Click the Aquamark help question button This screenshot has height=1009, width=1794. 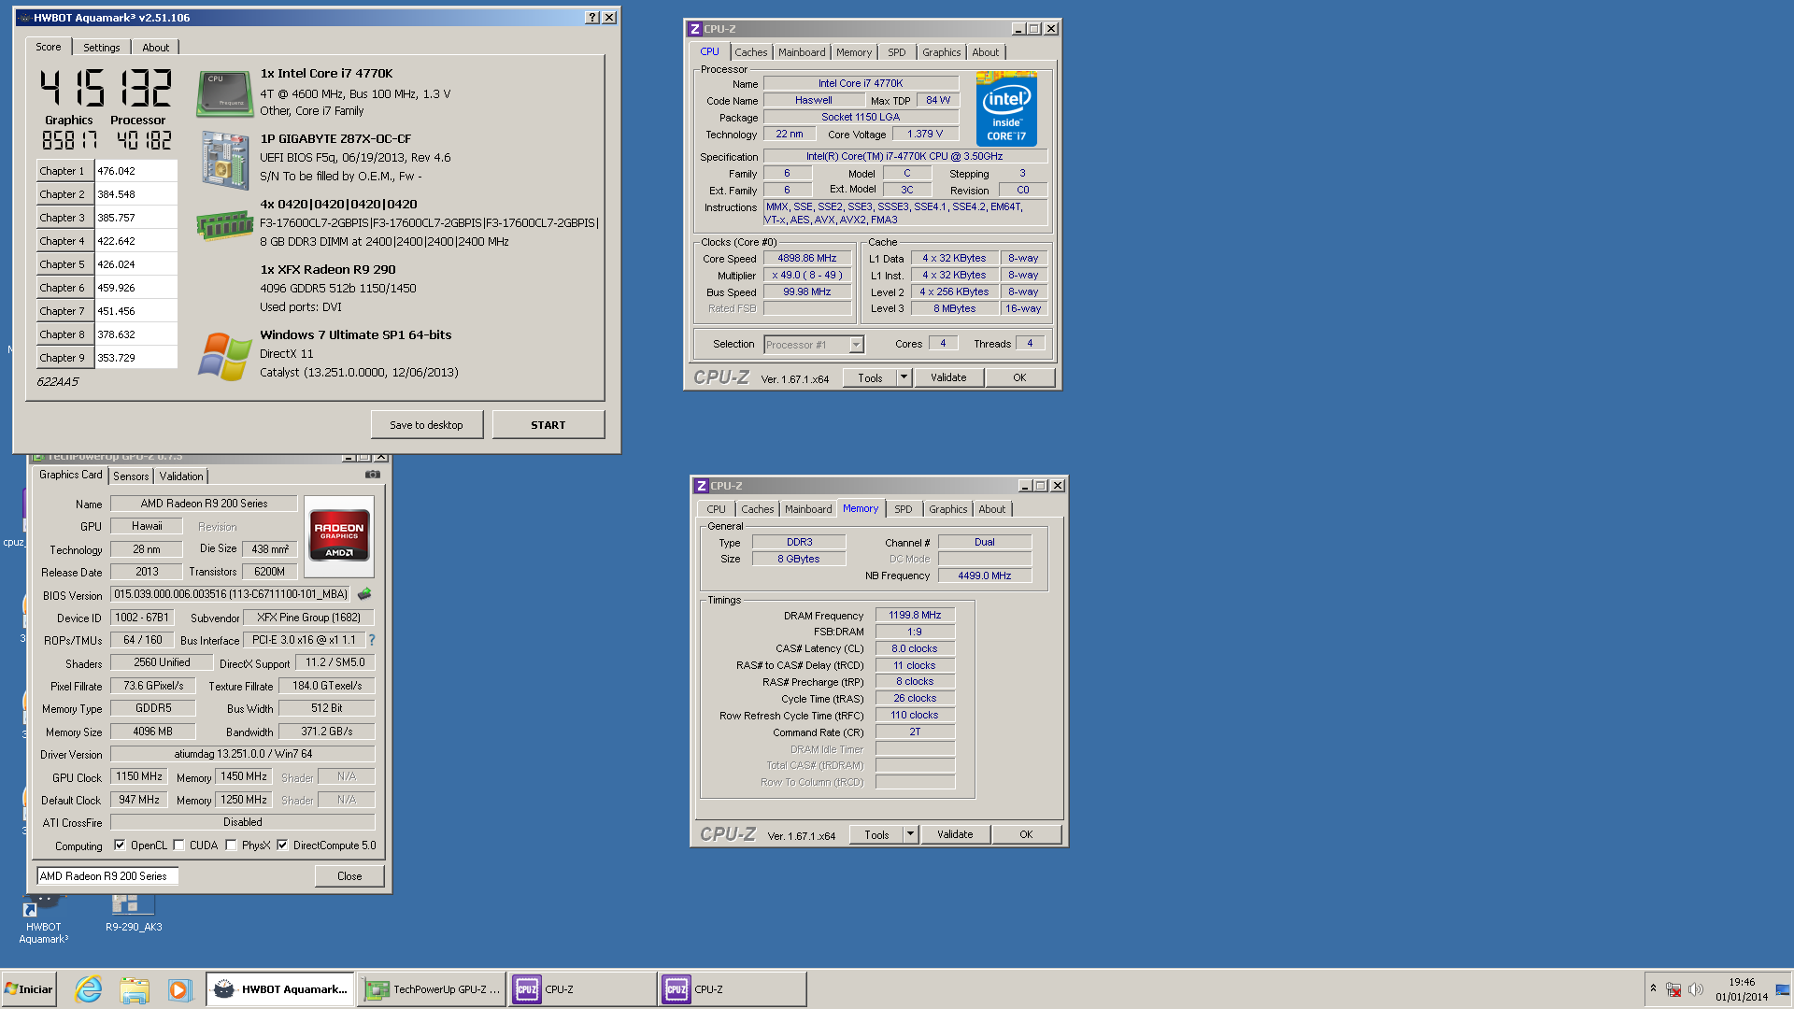click(592, 18)
